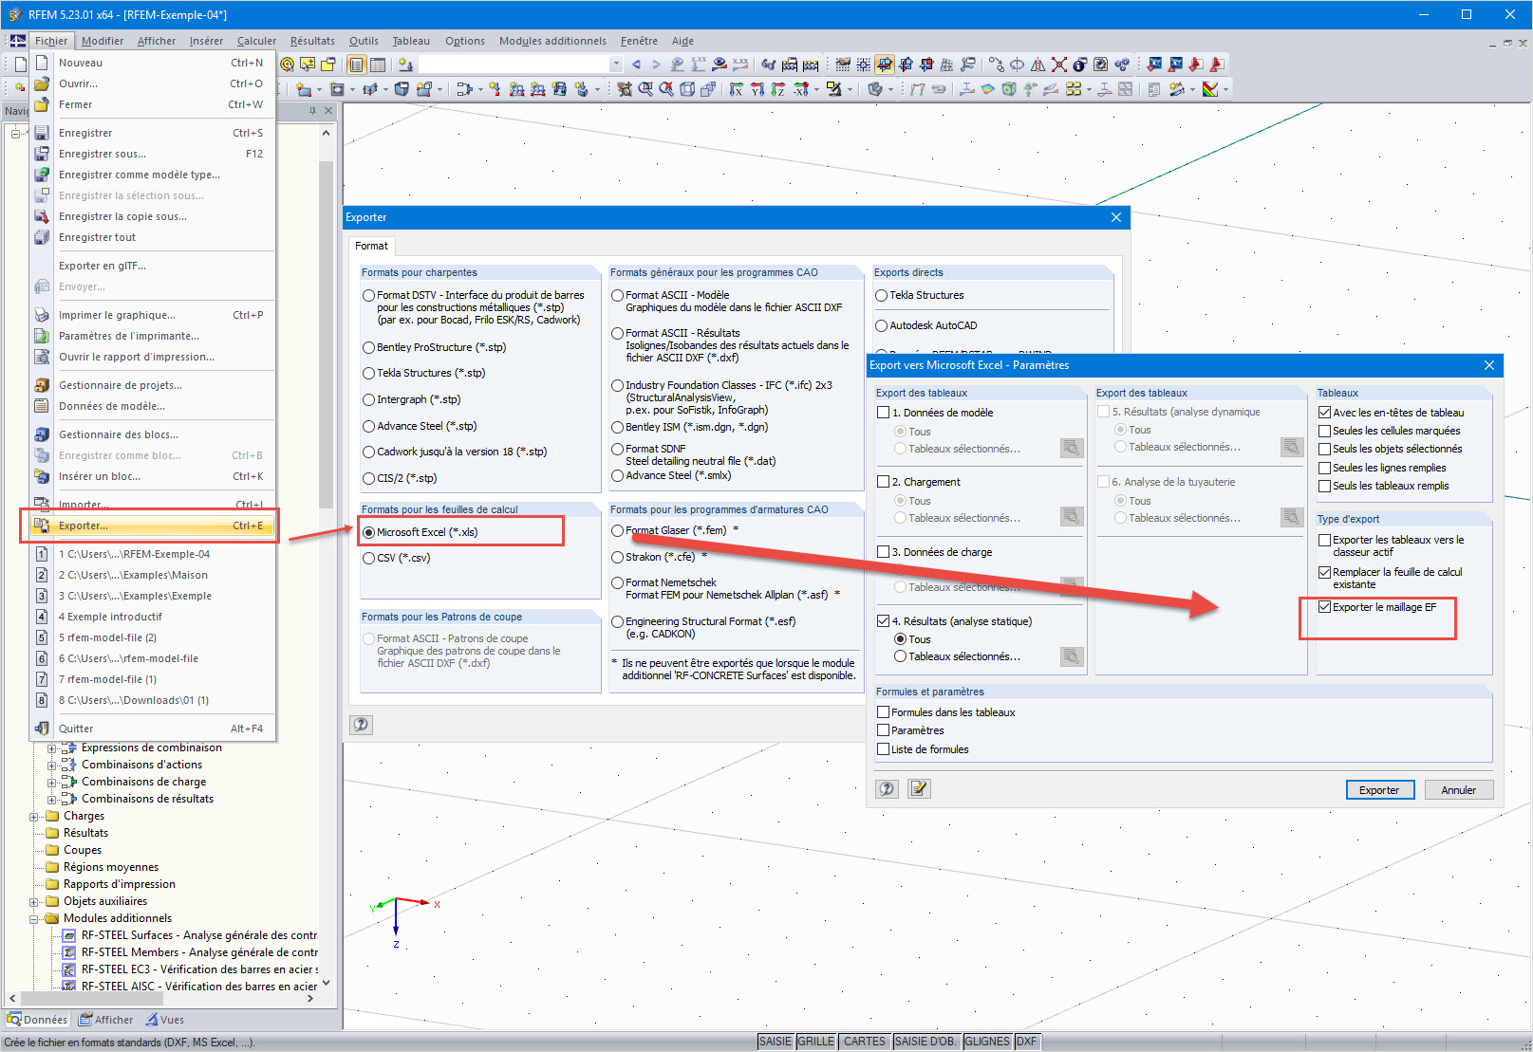Select the zoom magnifier icon in the toolbar
Screen dimensions: 1533x1052
[x=677, y=65]
